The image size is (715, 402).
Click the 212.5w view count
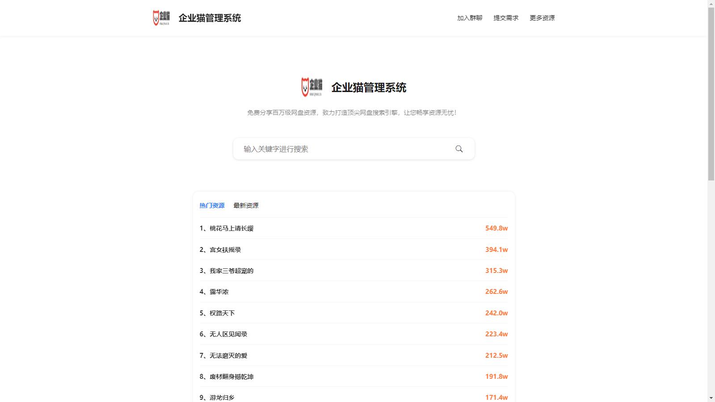[496, 356]
